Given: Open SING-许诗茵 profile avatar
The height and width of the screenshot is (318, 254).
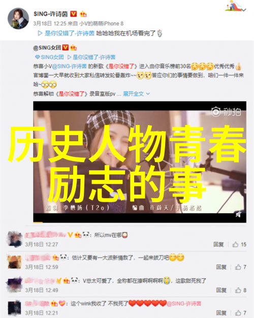Looking at the screenshot, I should pyautogui.click(x=18, y=18).
